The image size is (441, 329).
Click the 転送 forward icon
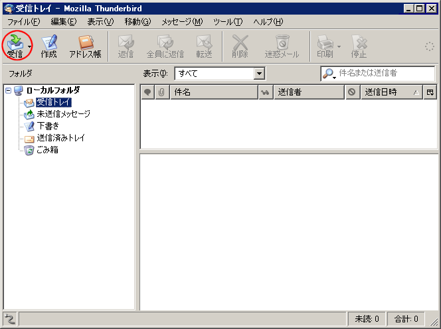pyautogui.click(x=204, y=46)
